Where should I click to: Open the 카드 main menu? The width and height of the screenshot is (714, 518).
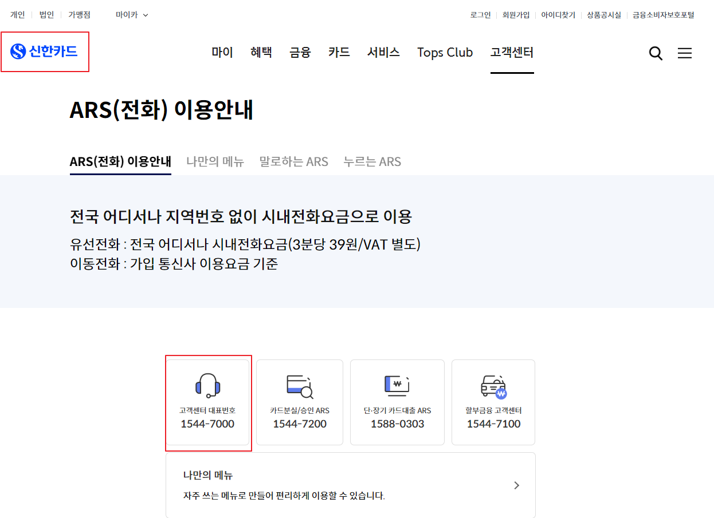(339, 53)
